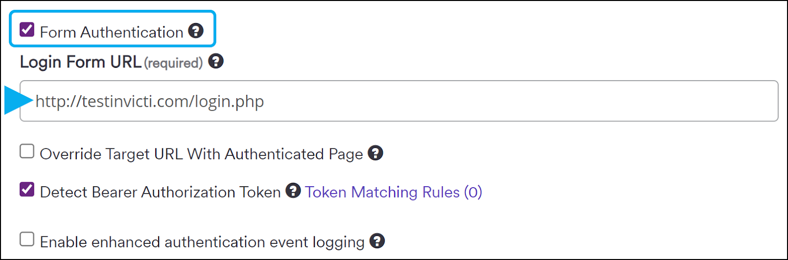Image resolution: width=788 pixels, height=260 pixels.
Task: Tick Override Target URL With Authenticated Page checkbox
Action: pyautogui.click(x=27, y=151)
